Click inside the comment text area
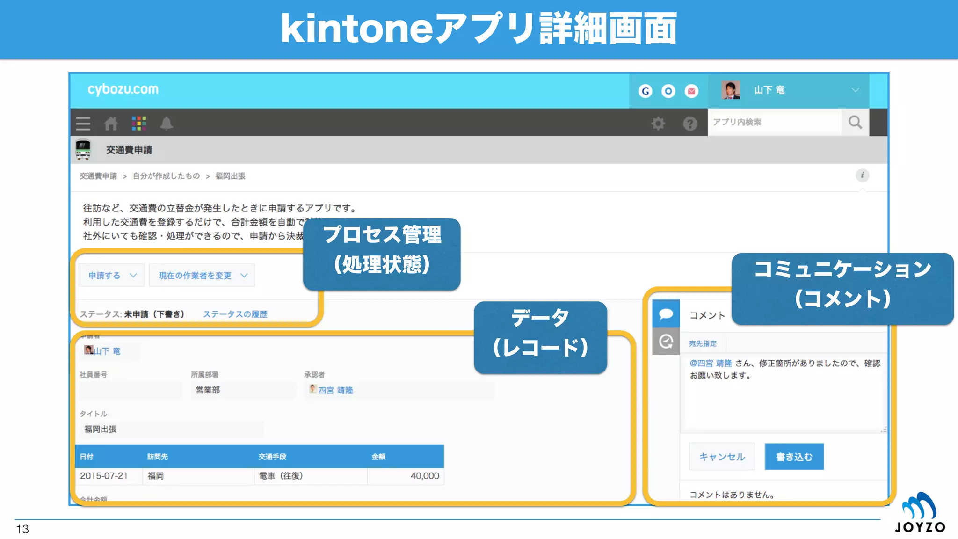 coord(784,393)
